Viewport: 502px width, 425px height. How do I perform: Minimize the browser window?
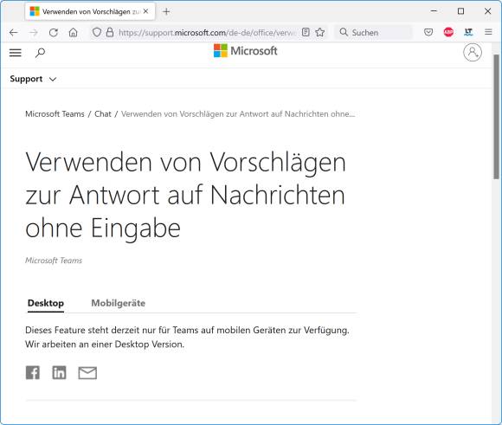coord(434,11)
